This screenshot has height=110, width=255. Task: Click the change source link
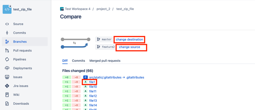[x=130, y=47]
